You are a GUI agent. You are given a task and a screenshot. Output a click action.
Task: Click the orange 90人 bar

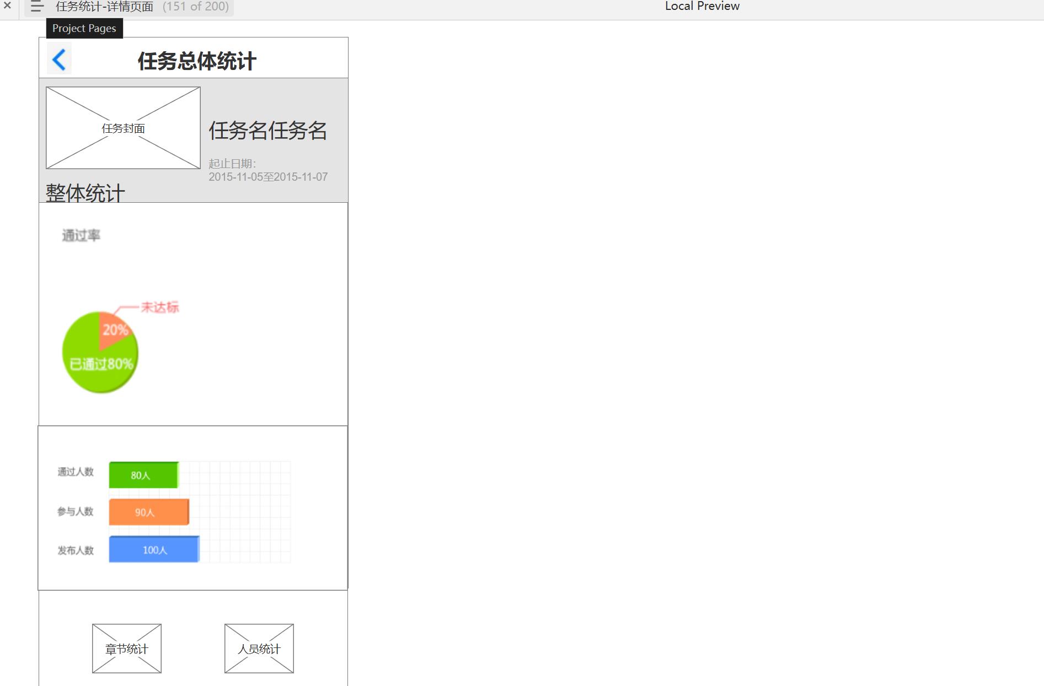(x=149, y=512)
